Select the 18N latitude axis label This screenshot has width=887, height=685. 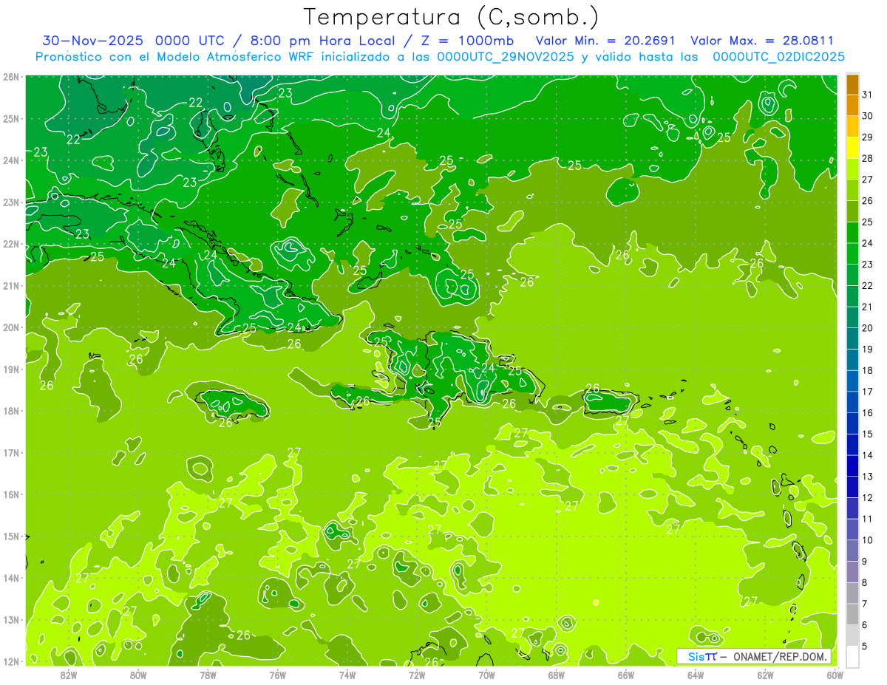point(10,411)
